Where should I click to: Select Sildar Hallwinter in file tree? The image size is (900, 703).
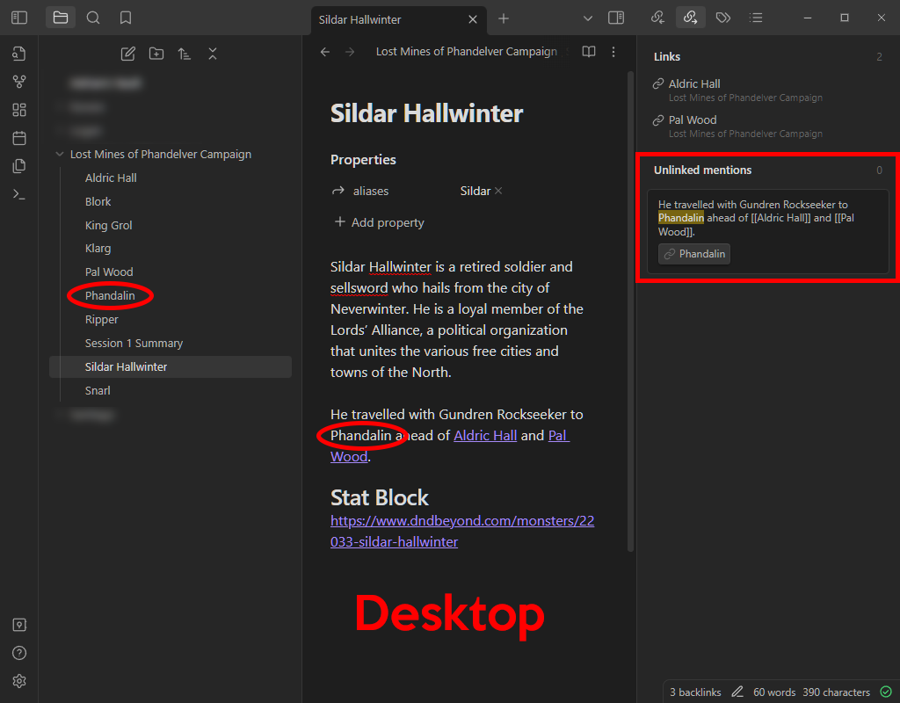click(170, 366)
